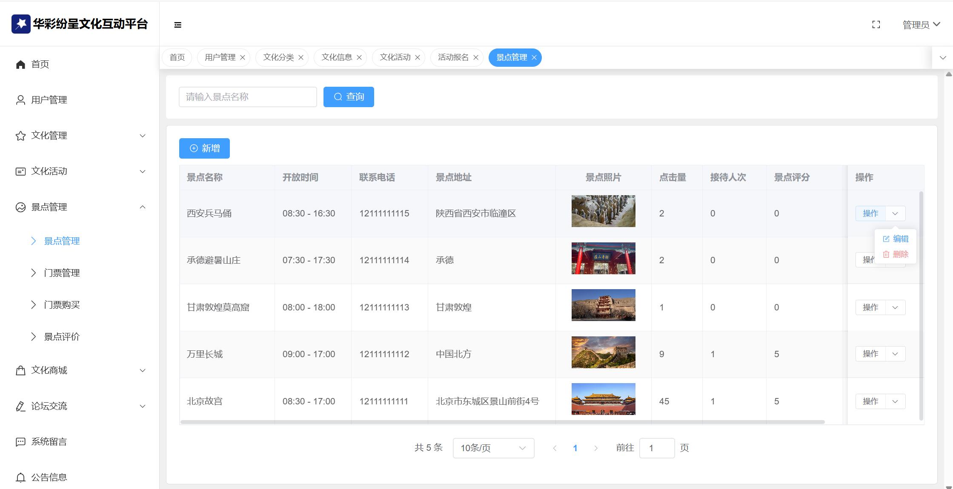Screen dimensions: 953x489
Task: Close the 活动报名 tab
Action: click(476, 58)
